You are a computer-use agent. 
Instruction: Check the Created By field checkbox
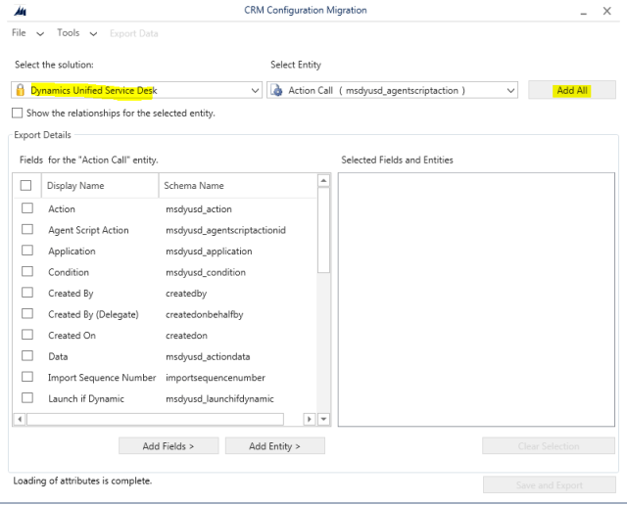point(27,293)
